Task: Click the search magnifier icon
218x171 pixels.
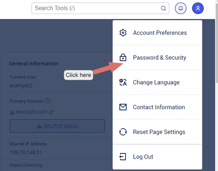Action: coord(163,8)
